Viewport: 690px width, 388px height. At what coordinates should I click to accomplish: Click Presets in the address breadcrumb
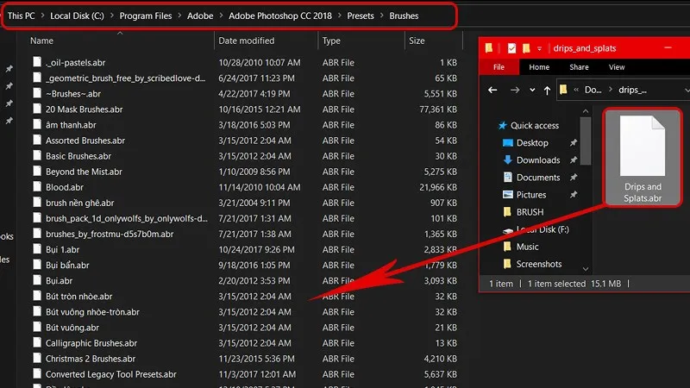point(361,16)
